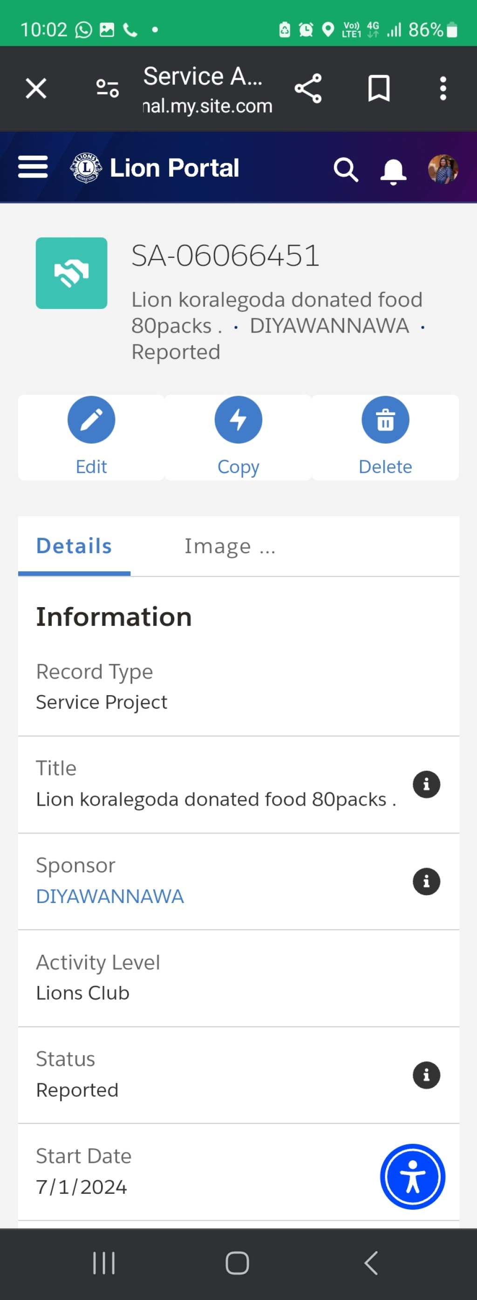
Task: Tap the Edit pencil icon
Action: coord(91,420)
